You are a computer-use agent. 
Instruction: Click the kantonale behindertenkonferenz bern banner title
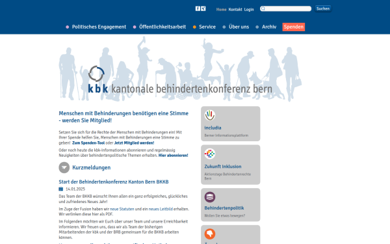[192, 88]
